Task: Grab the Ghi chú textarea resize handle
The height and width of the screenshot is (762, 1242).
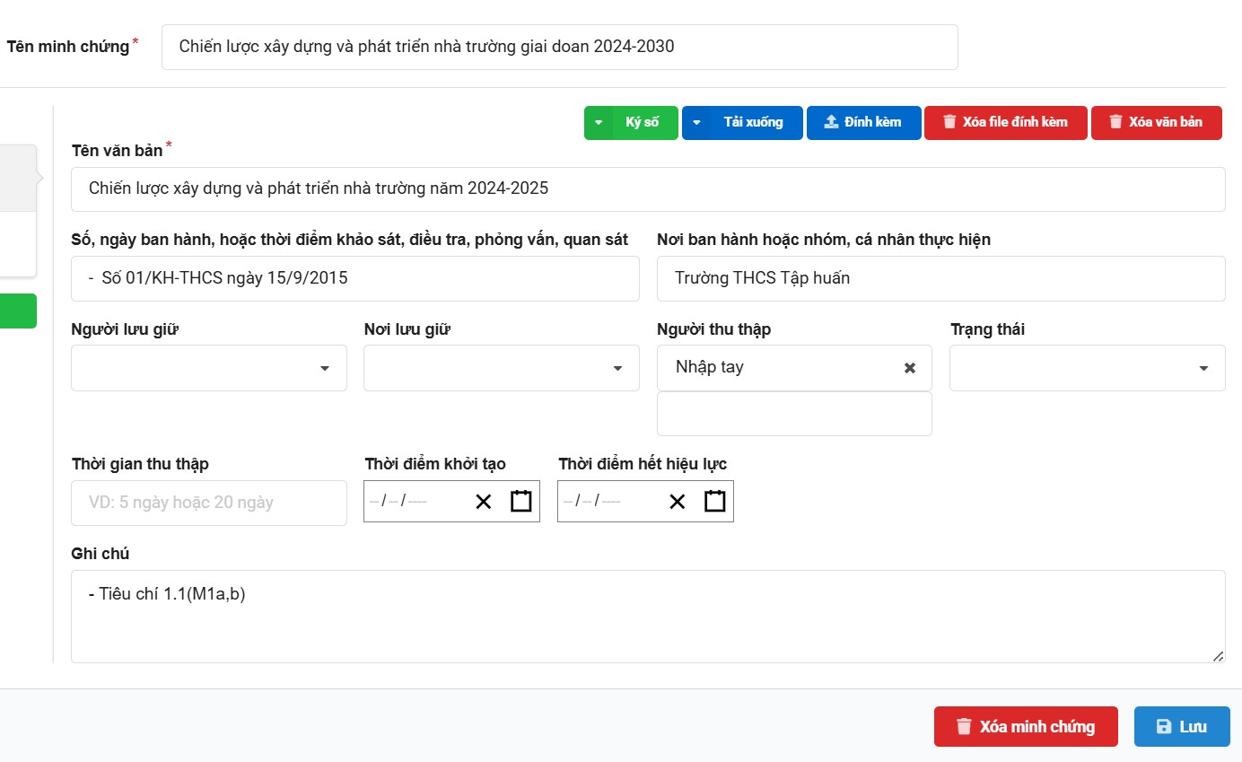Action: (x=1218, y=656)
